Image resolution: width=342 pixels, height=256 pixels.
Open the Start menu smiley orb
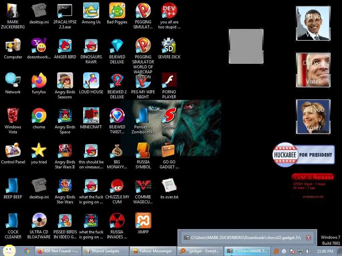(9, 251)
